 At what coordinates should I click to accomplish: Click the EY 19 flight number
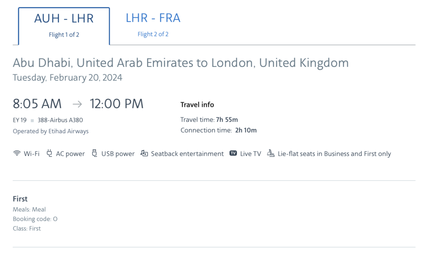point(20,120)
